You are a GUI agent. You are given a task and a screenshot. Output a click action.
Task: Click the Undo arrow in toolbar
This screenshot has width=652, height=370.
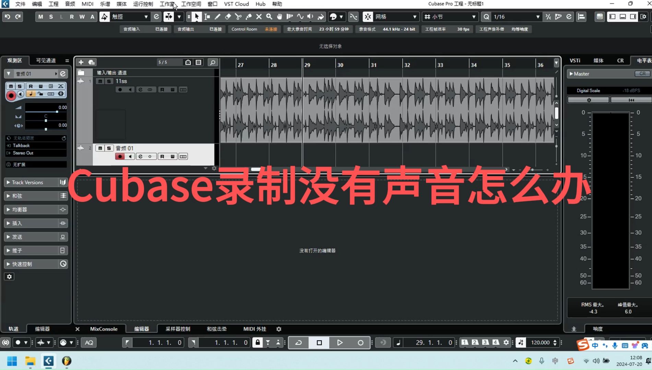click(8, 16)
